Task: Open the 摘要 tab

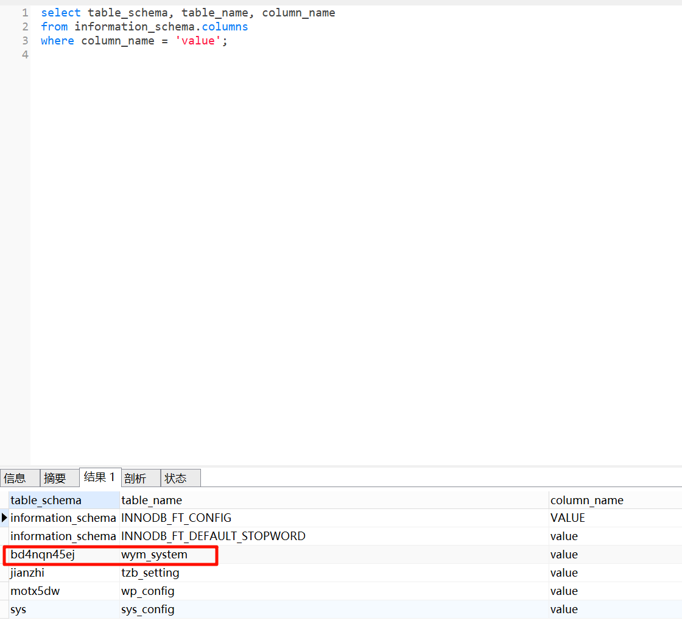Action: [x=55, y=478]
